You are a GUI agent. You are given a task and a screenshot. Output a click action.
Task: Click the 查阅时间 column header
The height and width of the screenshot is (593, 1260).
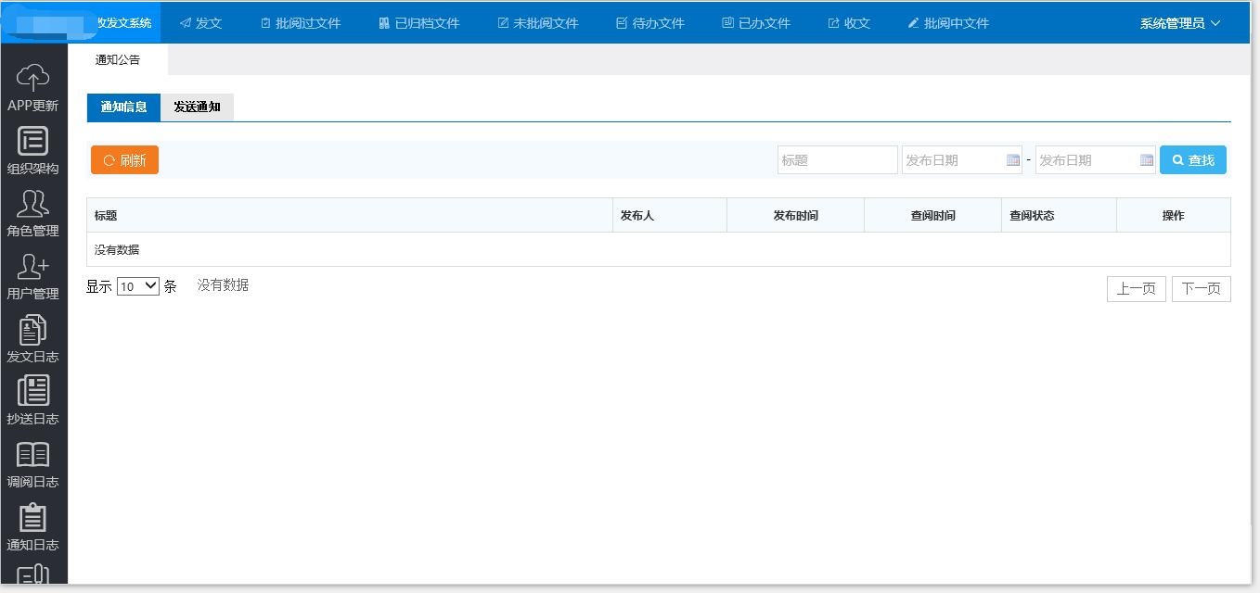[933, 215]
